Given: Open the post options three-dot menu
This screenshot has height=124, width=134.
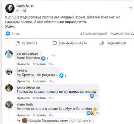Looking at the screenshot, I should click(130, 8).
